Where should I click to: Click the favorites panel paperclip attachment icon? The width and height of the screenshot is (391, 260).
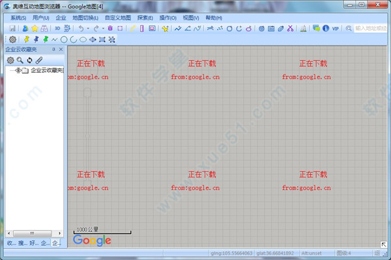click(x=39, y=60)
